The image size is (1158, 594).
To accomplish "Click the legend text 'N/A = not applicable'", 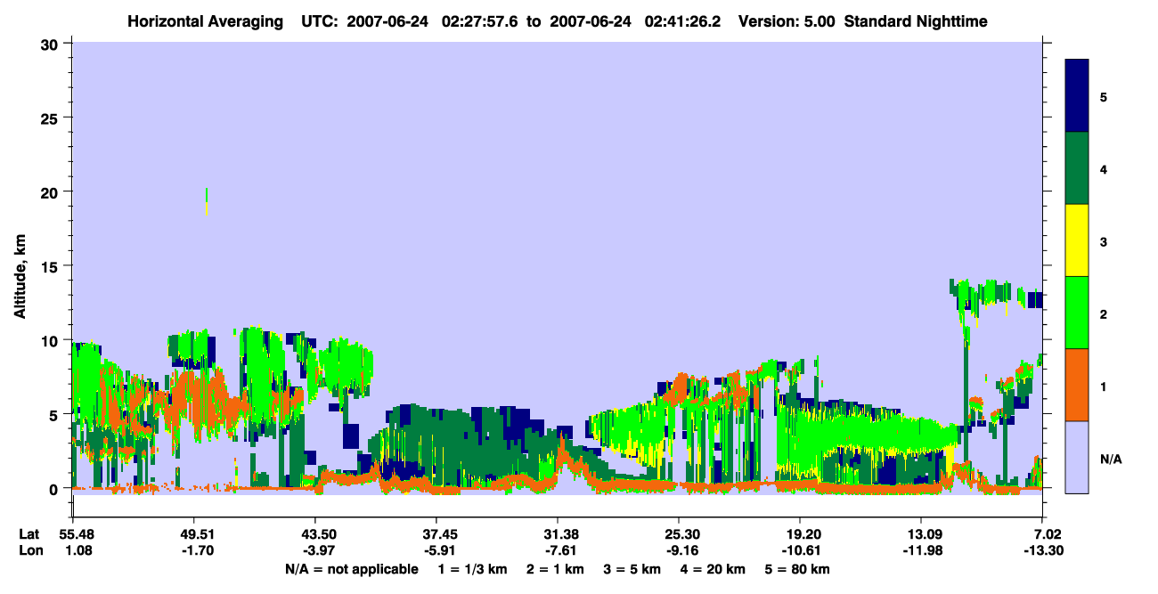I will [351, 569].
